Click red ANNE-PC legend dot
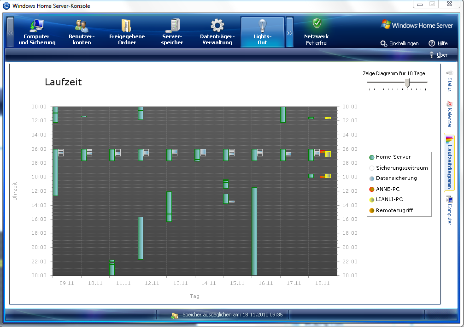 tap(372, 189)
